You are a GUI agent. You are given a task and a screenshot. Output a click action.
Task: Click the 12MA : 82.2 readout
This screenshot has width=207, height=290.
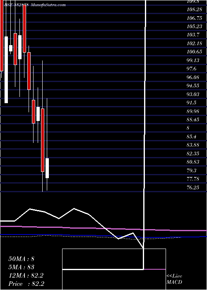point(26,275)
